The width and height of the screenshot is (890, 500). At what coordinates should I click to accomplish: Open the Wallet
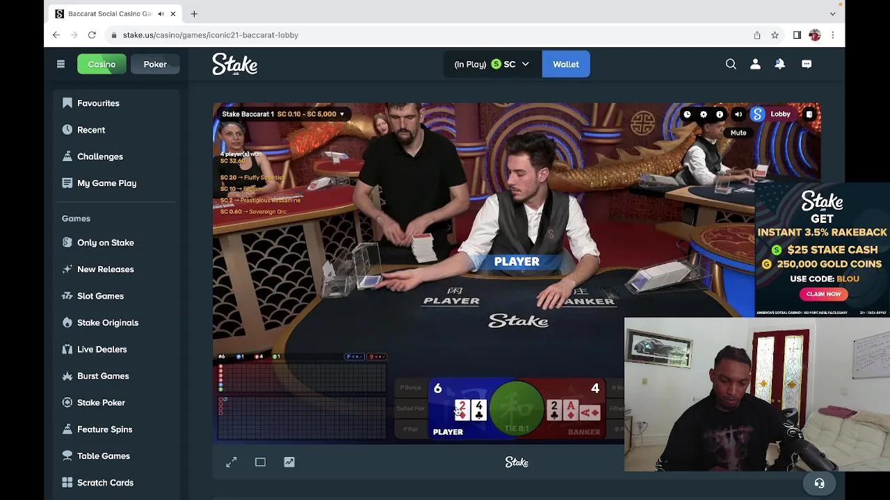pyautogui.click(x=566, y=64)
